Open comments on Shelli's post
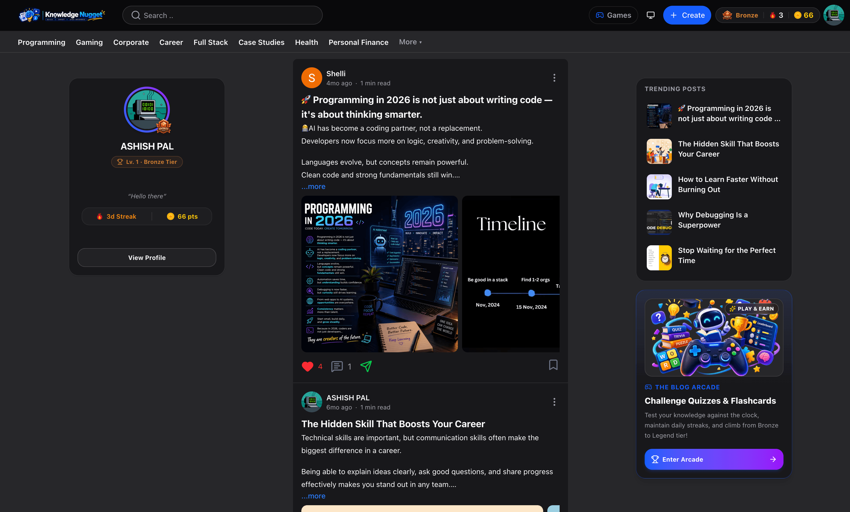The image size is (850, 512). click(341, 366)
